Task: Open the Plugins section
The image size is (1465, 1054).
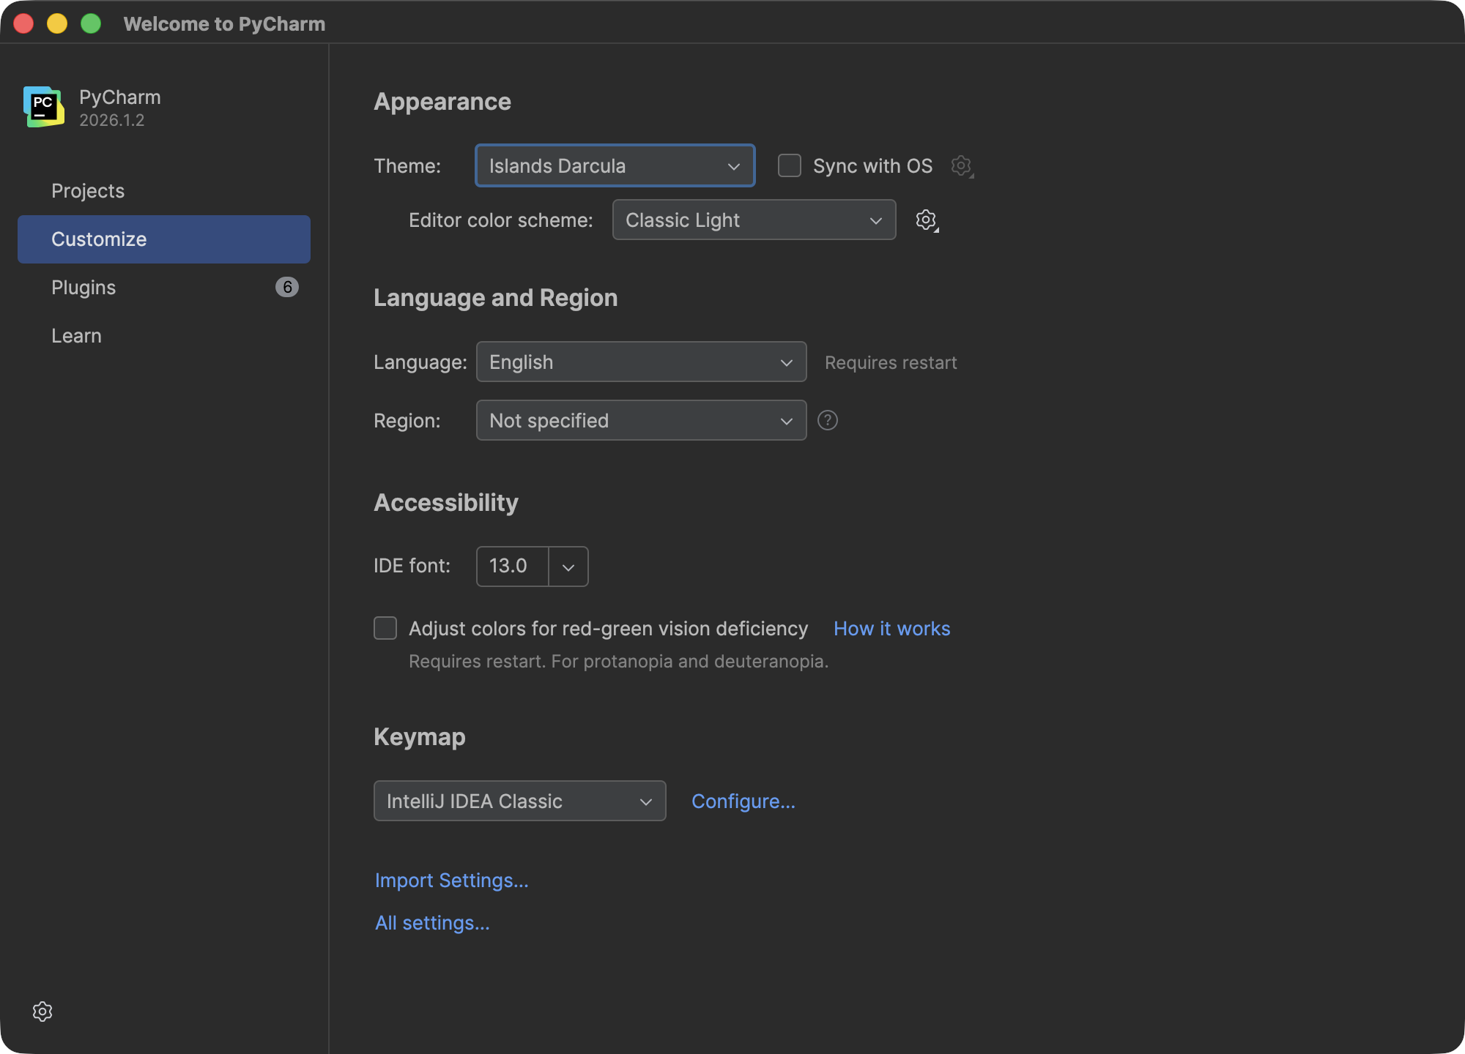Action: pos(164,288)
